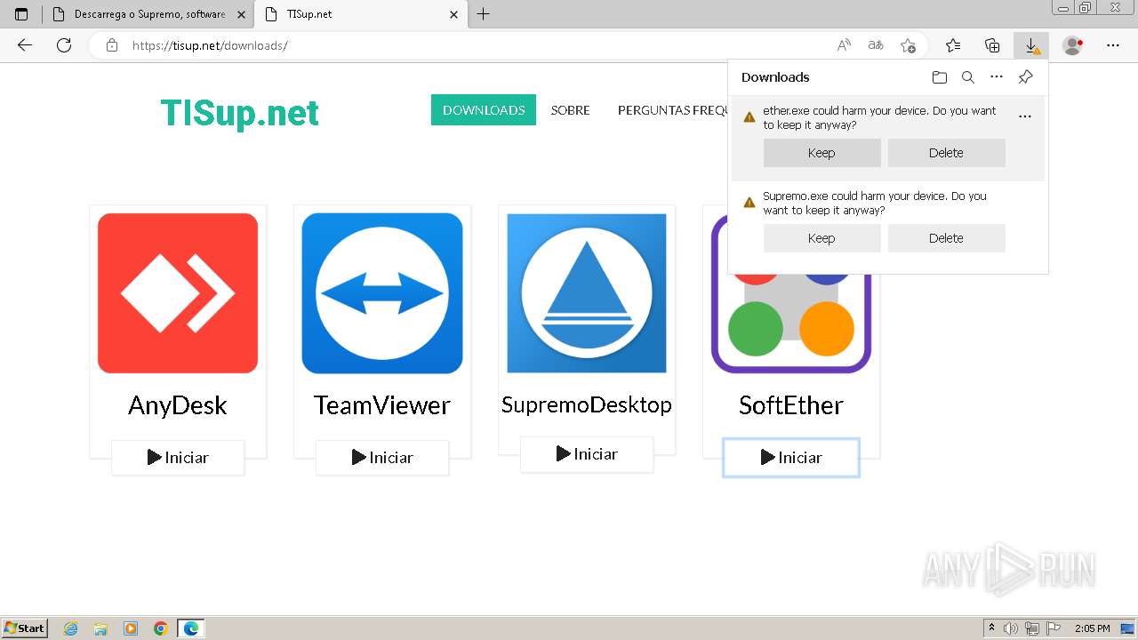Open the tab actions menu icon
Image resolution: width=1138 pixels, height=640 pixels.
coord(21,14)
